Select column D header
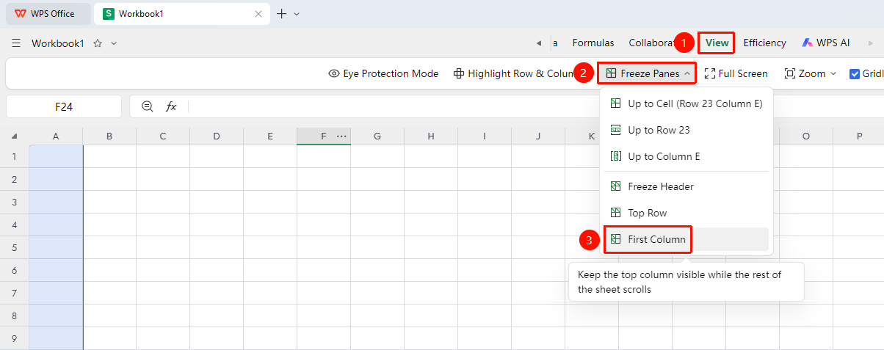Screen dimensions: 884x350 (217, 136)
